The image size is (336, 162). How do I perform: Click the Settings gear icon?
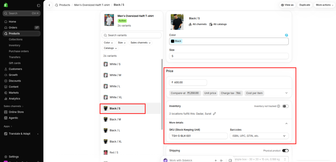pos(6,157)
